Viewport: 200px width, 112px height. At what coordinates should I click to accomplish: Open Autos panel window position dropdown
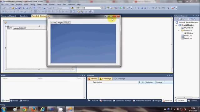click(x=80, y=75)
